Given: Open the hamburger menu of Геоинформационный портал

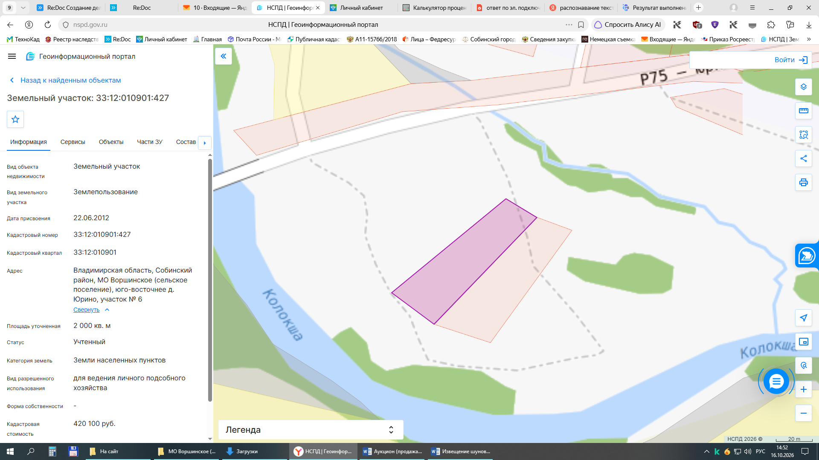Looking at the screenshot, I should point(12,56).
